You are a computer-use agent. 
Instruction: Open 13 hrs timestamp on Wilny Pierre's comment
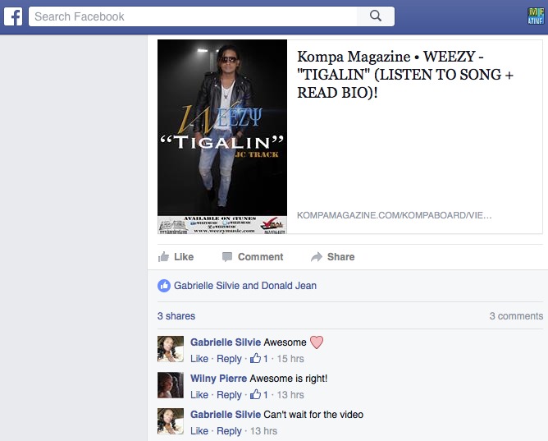pos(290,395)
